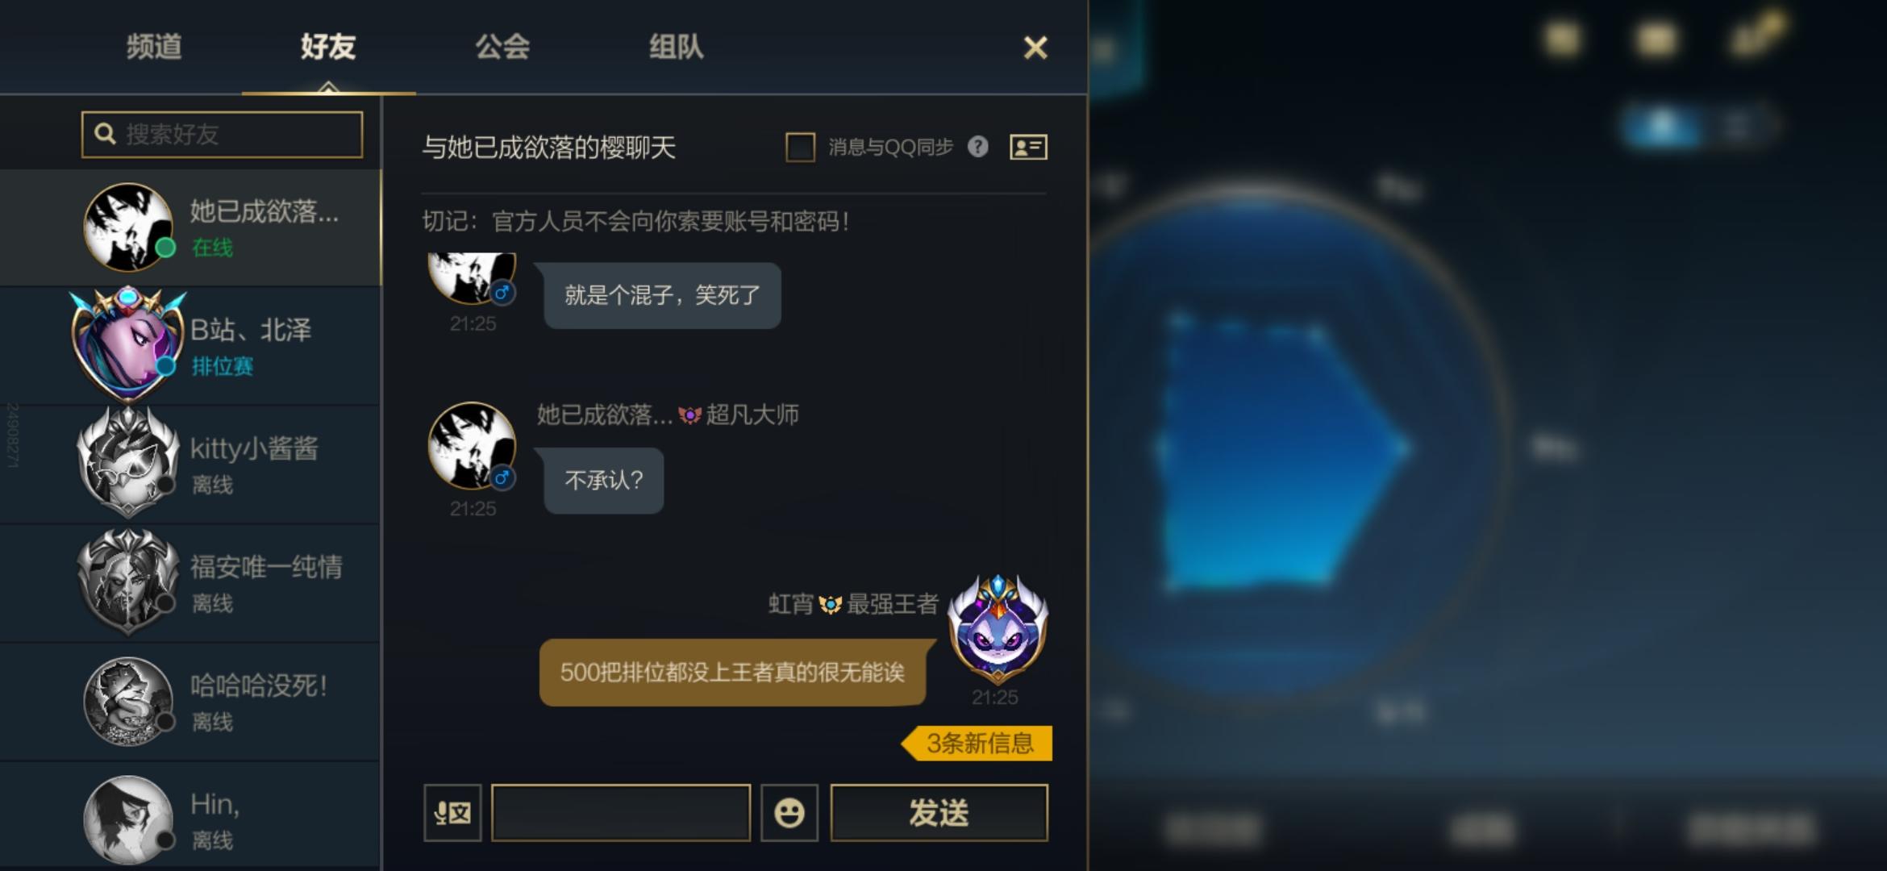Close the chat panel with X
This screenshot has width=1887, height=871.
point(1035,48)
